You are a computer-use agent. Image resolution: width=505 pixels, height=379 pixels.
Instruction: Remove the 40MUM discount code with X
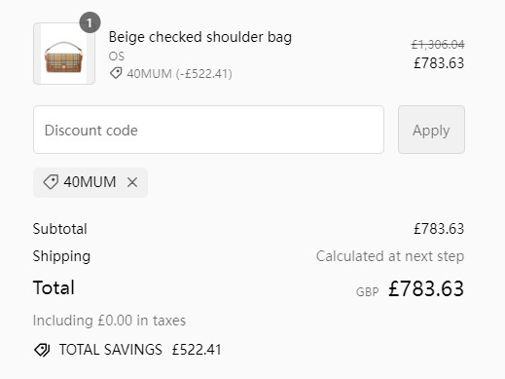pyautogui.click(x=132, y=182)
